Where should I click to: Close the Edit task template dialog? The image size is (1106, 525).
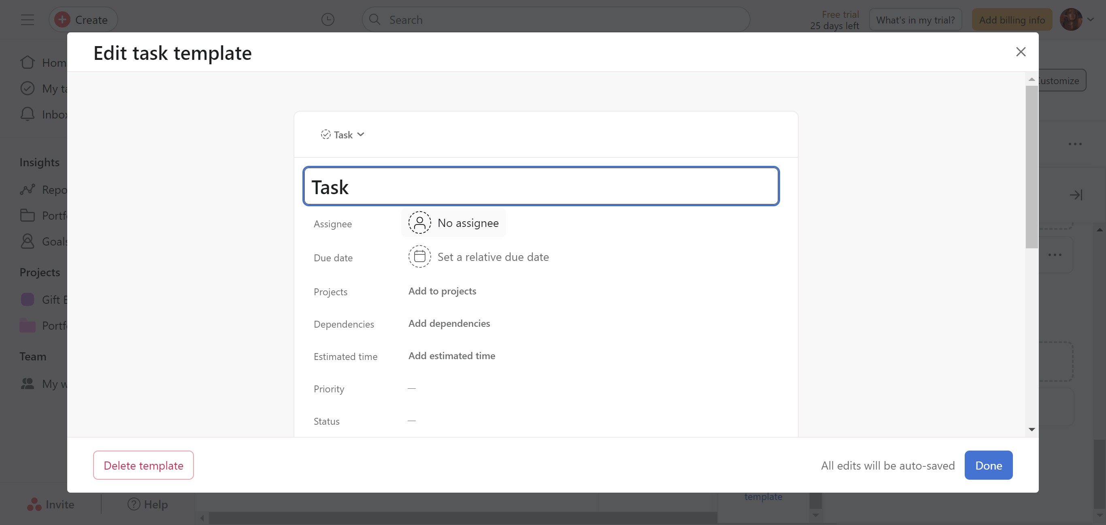[1021, 52]
